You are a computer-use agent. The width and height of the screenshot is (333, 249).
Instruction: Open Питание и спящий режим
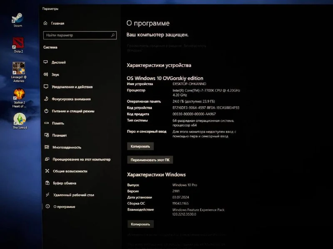tap(73, 111)
